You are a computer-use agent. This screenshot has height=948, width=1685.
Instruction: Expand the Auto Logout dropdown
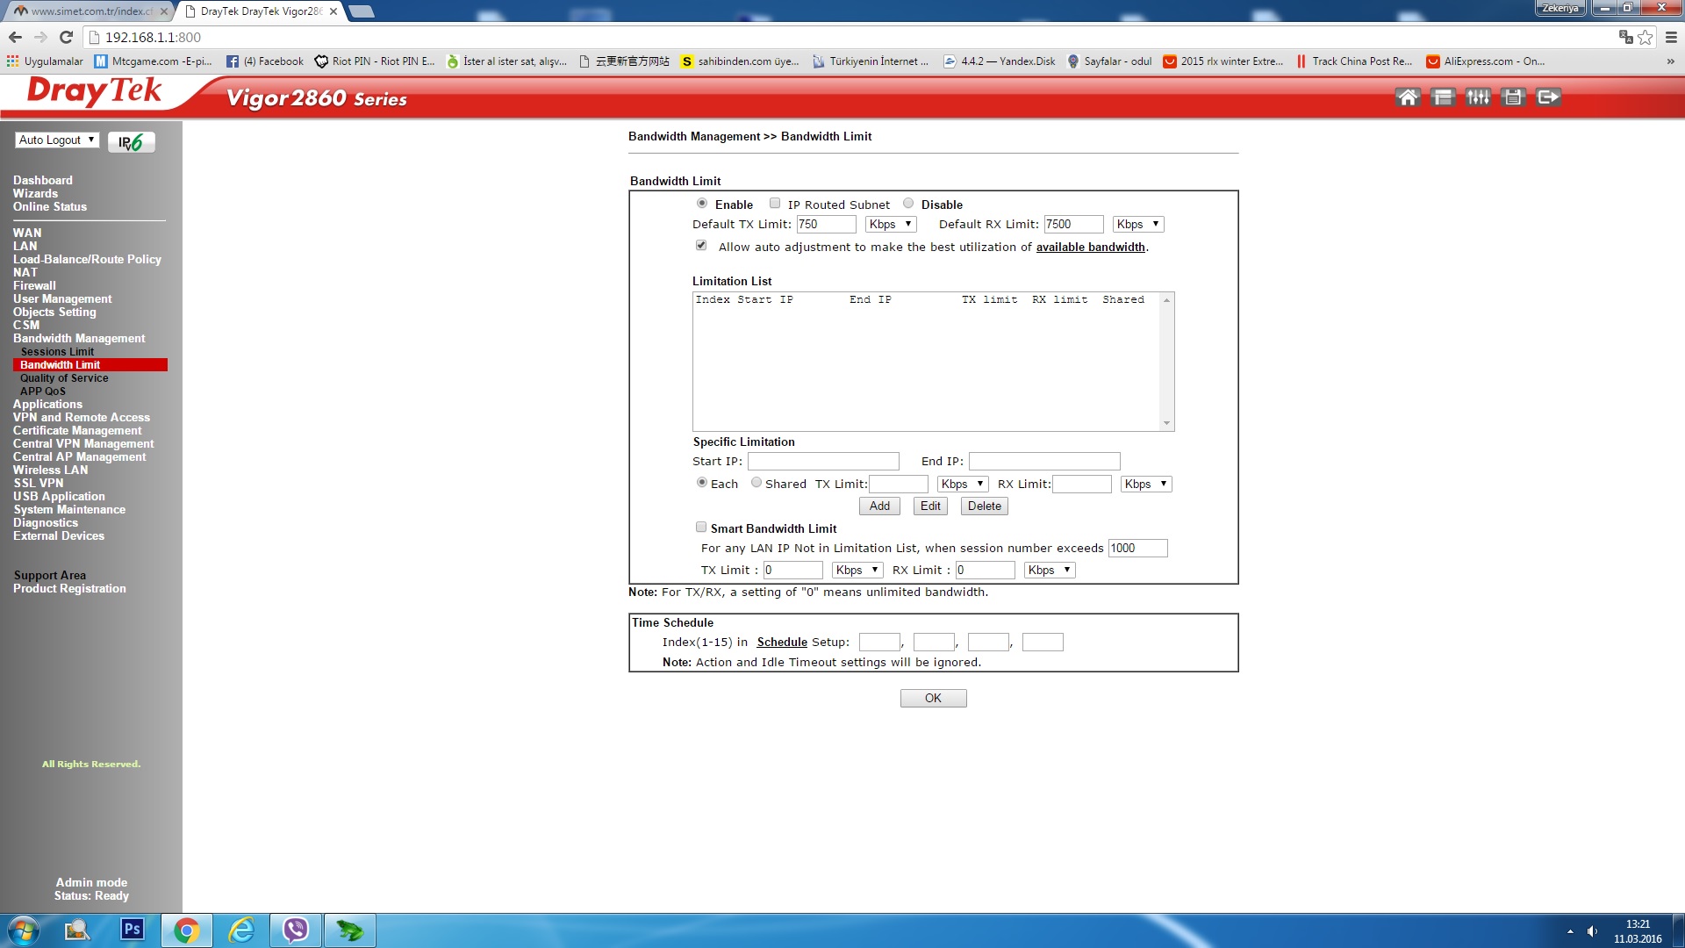pyautogui.click(x=57, y=140)
